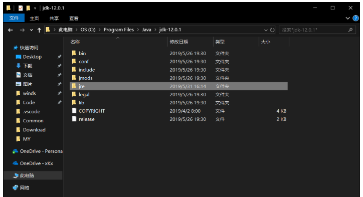Open Help via the question mark icon
Image resolution: width=363 pixels, height=197 pixels.
coord(355,18)
